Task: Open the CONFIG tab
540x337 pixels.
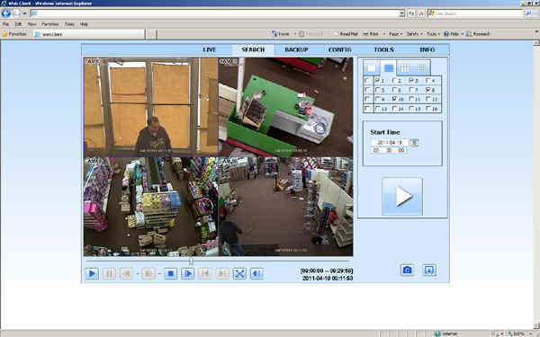Action: pyautogui.click(x=339, y=49)
